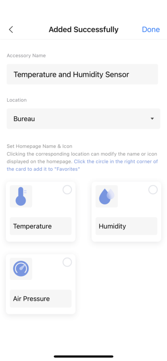Add Humidity card to Favorites via its circle
This screenshot has width=167, height=361.
pos(153,190)
